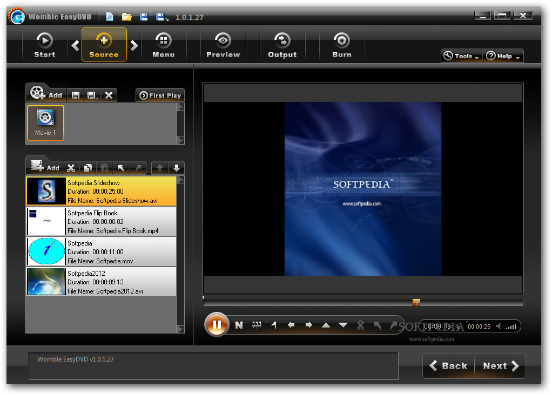Click the greyed Paste clip icon
552x395 pixels.
coord(105,168)
